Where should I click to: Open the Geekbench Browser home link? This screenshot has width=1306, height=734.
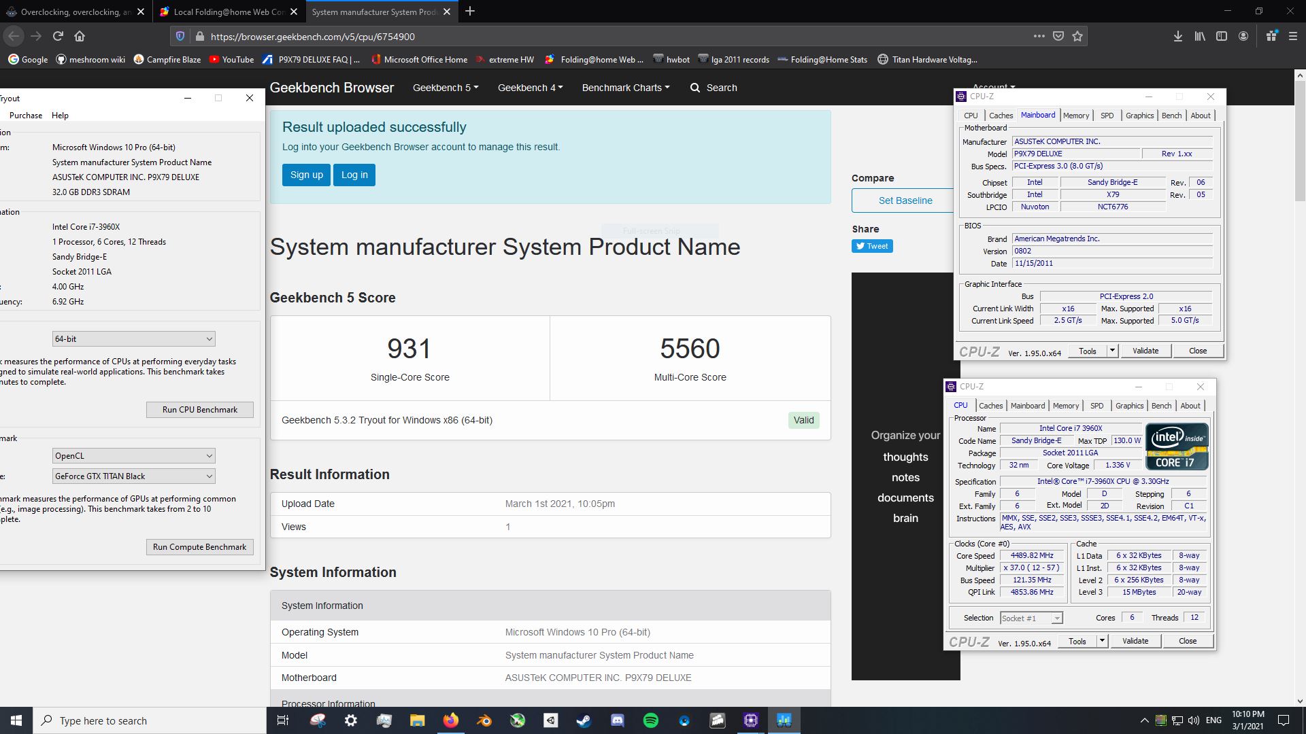pyautogui.click(x=332, y=88)
